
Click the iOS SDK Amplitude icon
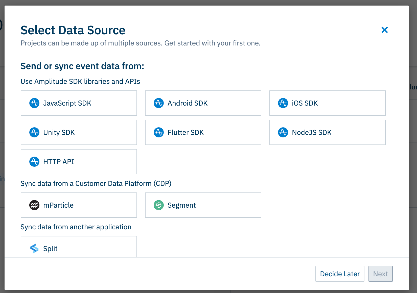283,103
